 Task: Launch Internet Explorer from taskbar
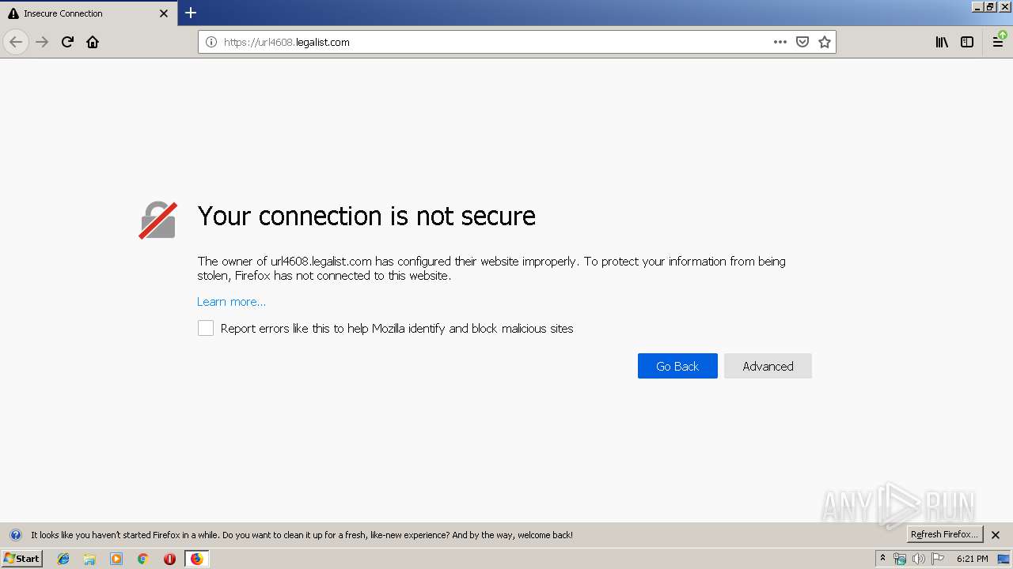pos(63,559)
